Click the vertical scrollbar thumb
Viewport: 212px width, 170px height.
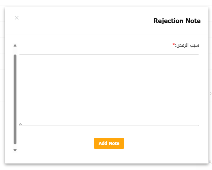pos(15,99)
